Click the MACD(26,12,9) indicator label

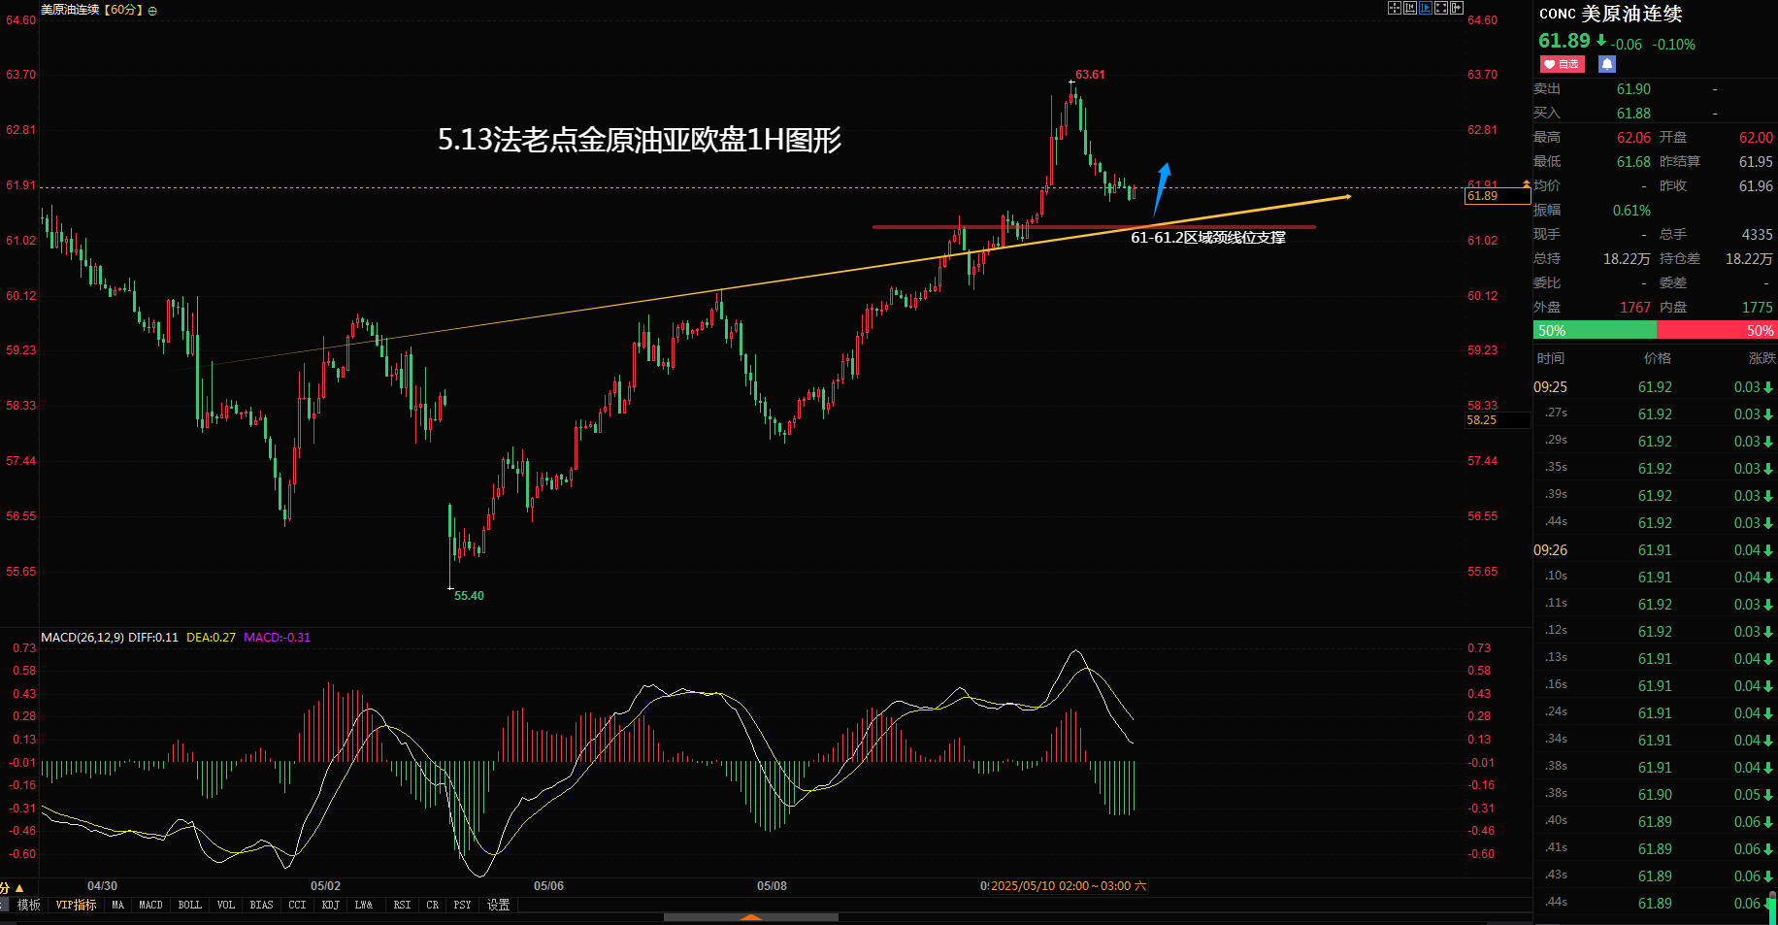[x=82, y=638]
